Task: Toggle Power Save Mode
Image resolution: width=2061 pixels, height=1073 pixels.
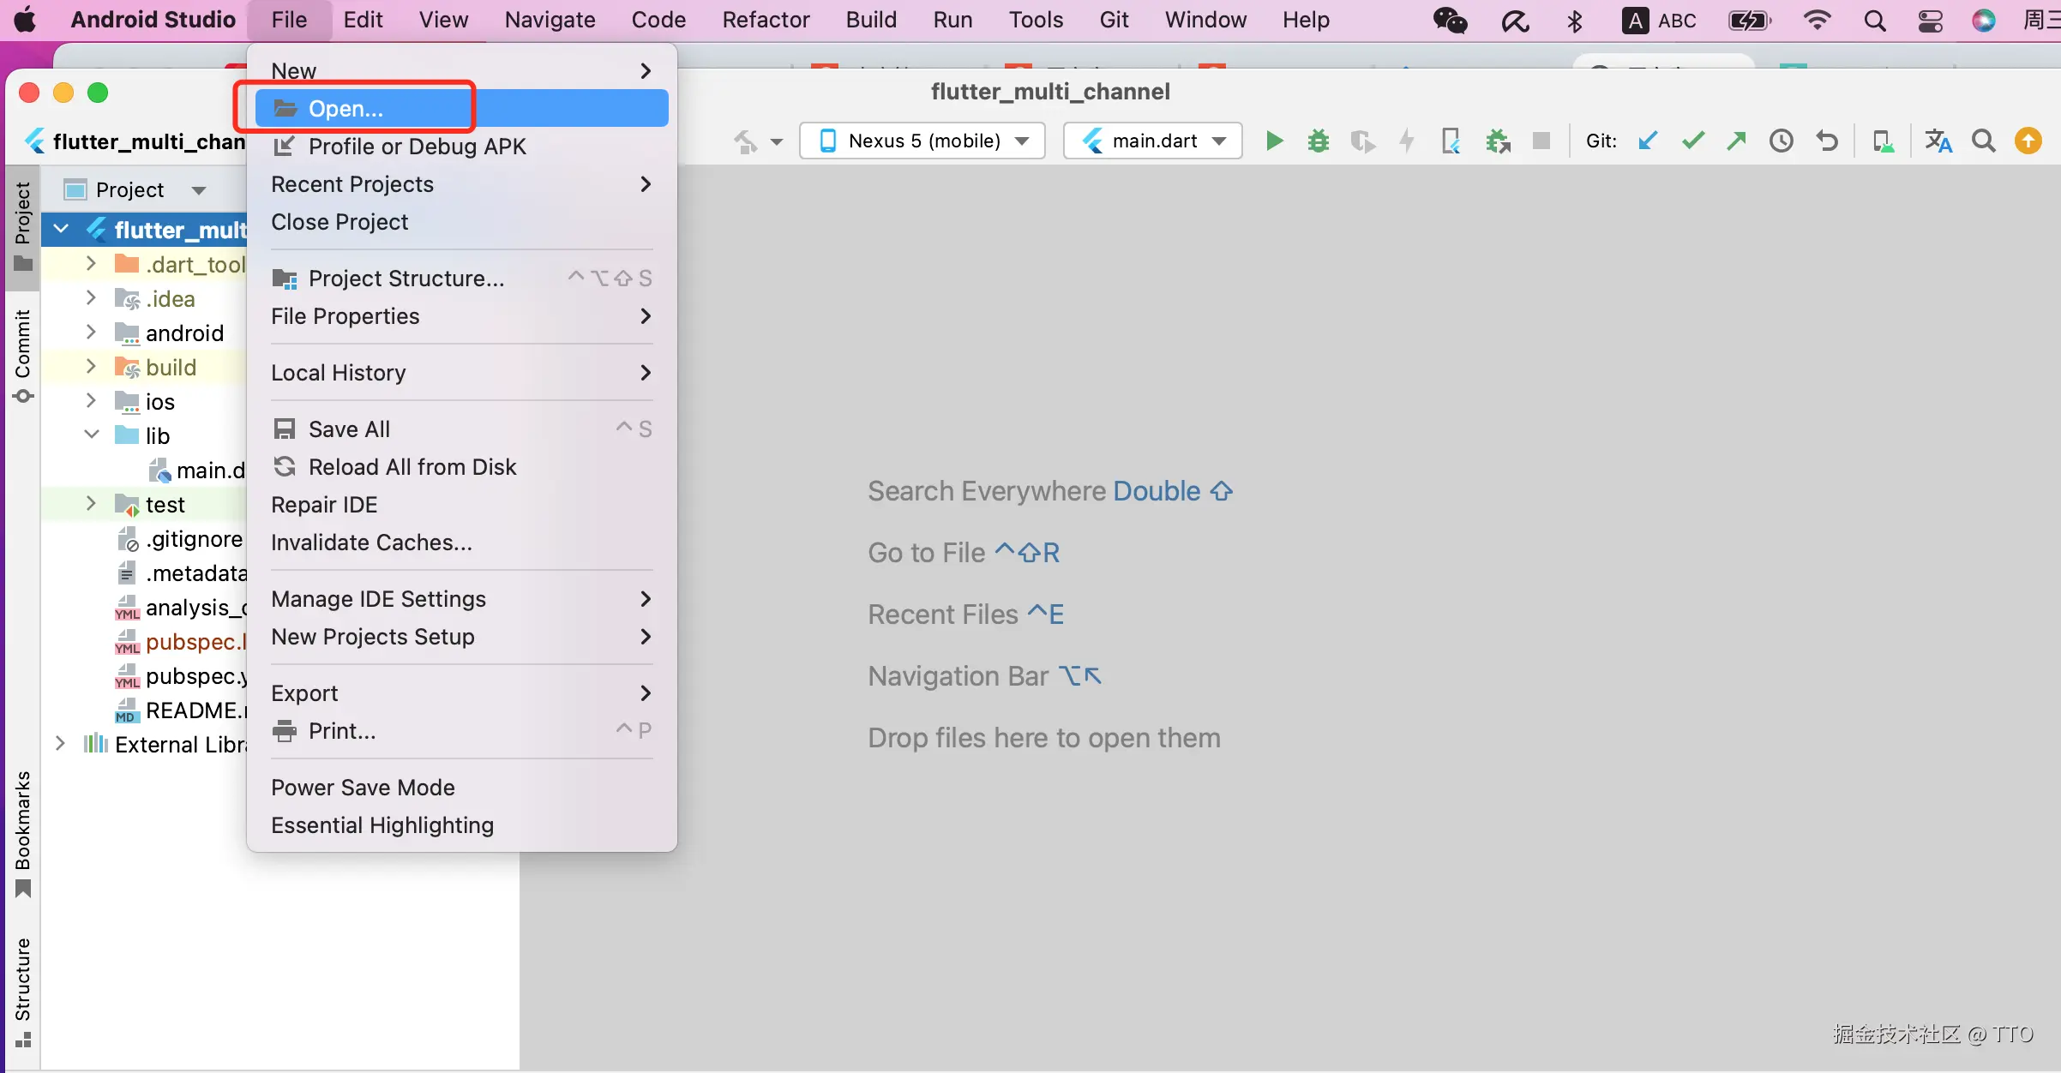Action: click(363, 787)
